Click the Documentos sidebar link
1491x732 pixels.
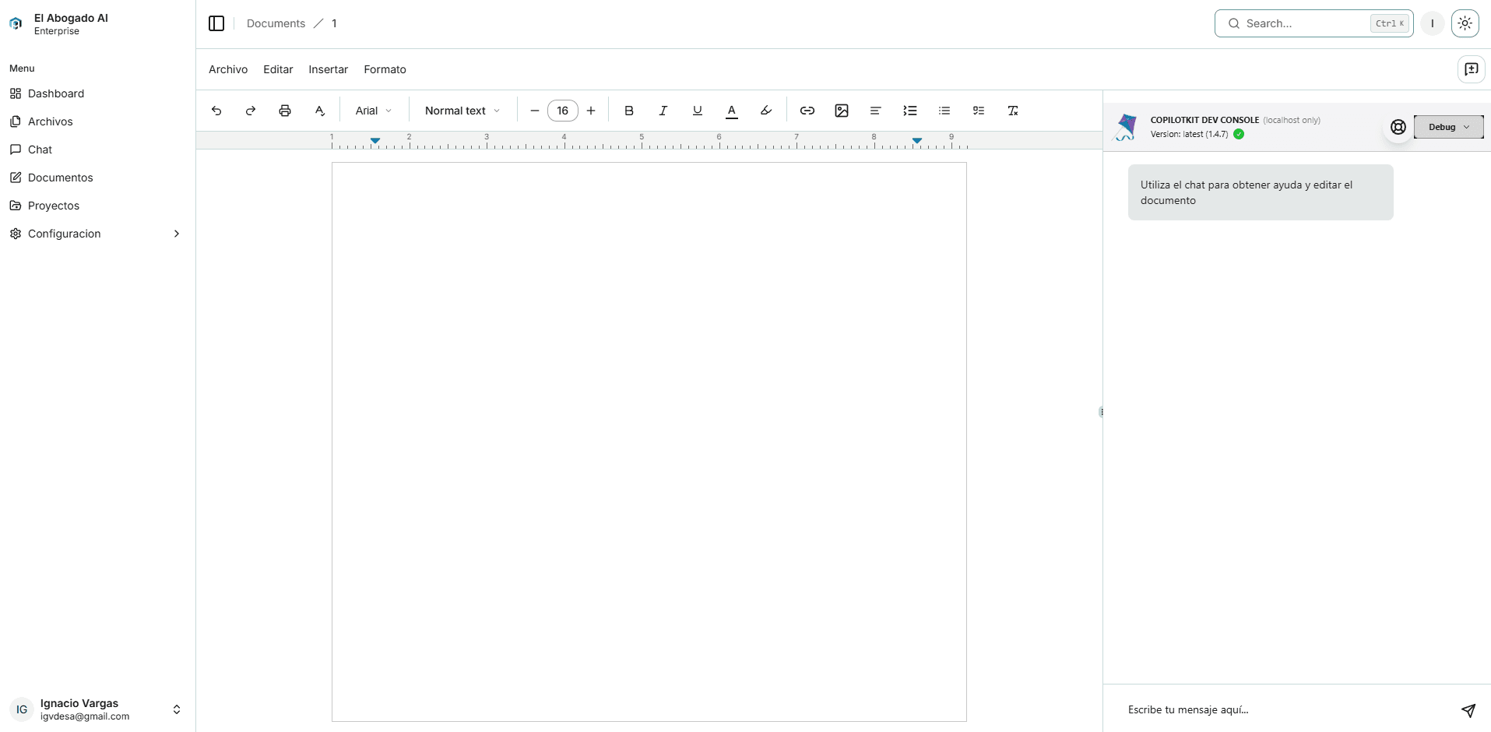(x=61, y=178)
